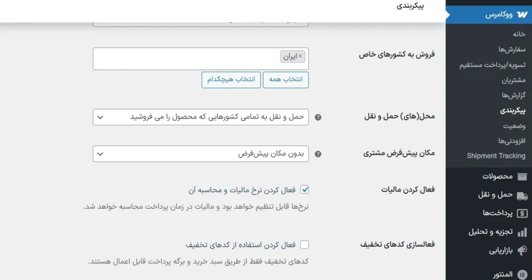Click the فعال کردن مالیات row label
The height and width of the screenshot is (280, 532).
coord(408,190)
